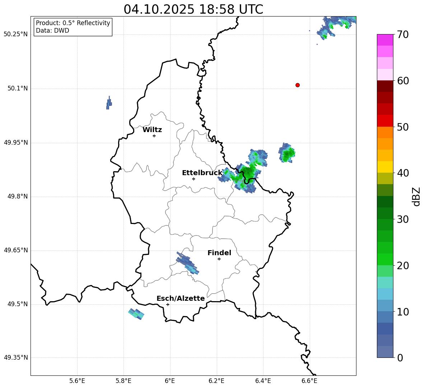Screen dimensions: 425x388
Task: Click the Findel location cross marker
Action: click(219, 259)
